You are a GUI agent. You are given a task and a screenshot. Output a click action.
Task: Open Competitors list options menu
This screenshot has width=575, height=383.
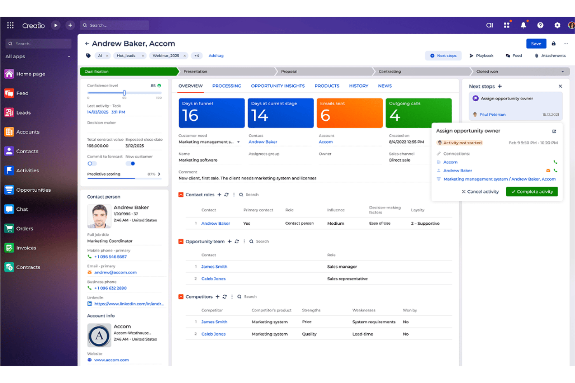click(x=232, y=297)
